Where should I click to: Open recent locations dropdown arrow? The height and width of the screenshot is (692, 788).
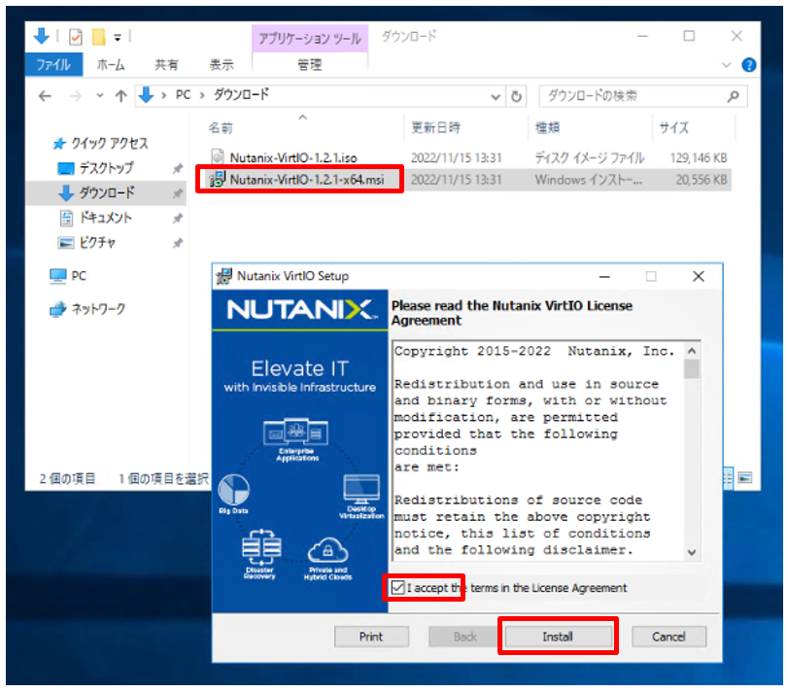click(100, 95)
